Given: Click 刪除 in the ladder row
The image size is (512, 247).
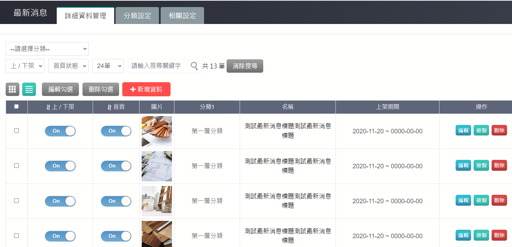Looking at the screenshot, I should click(x=499, y=200).
